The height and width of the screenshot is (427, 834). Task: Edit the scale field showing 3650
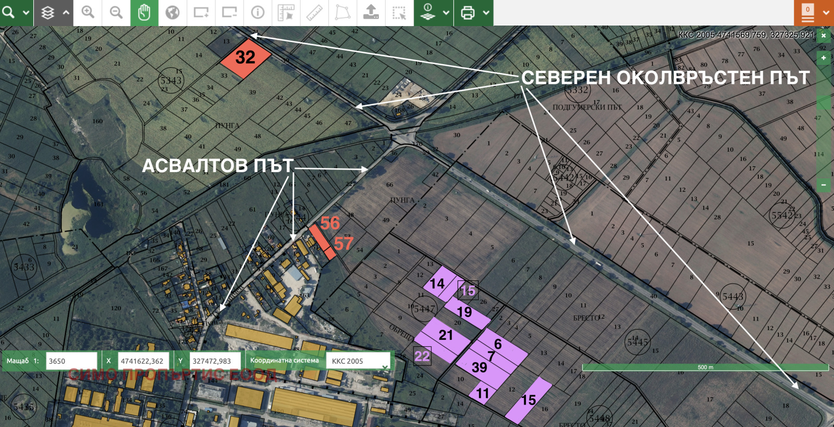pos(71,361)
